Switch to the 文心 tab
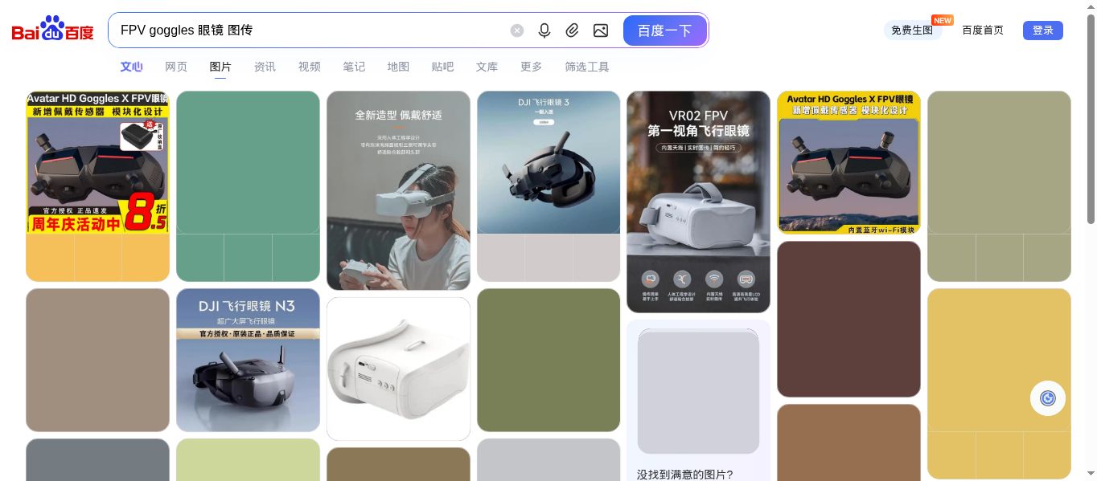The height and width of the screenshot is (481, 1097). (132, 67)
